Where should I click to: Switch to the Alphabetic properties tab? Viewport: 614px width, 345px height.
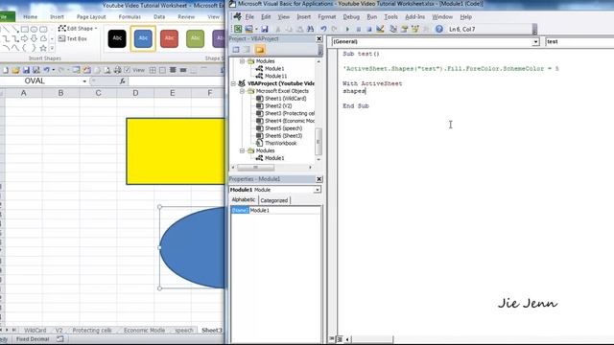(243, 200)
